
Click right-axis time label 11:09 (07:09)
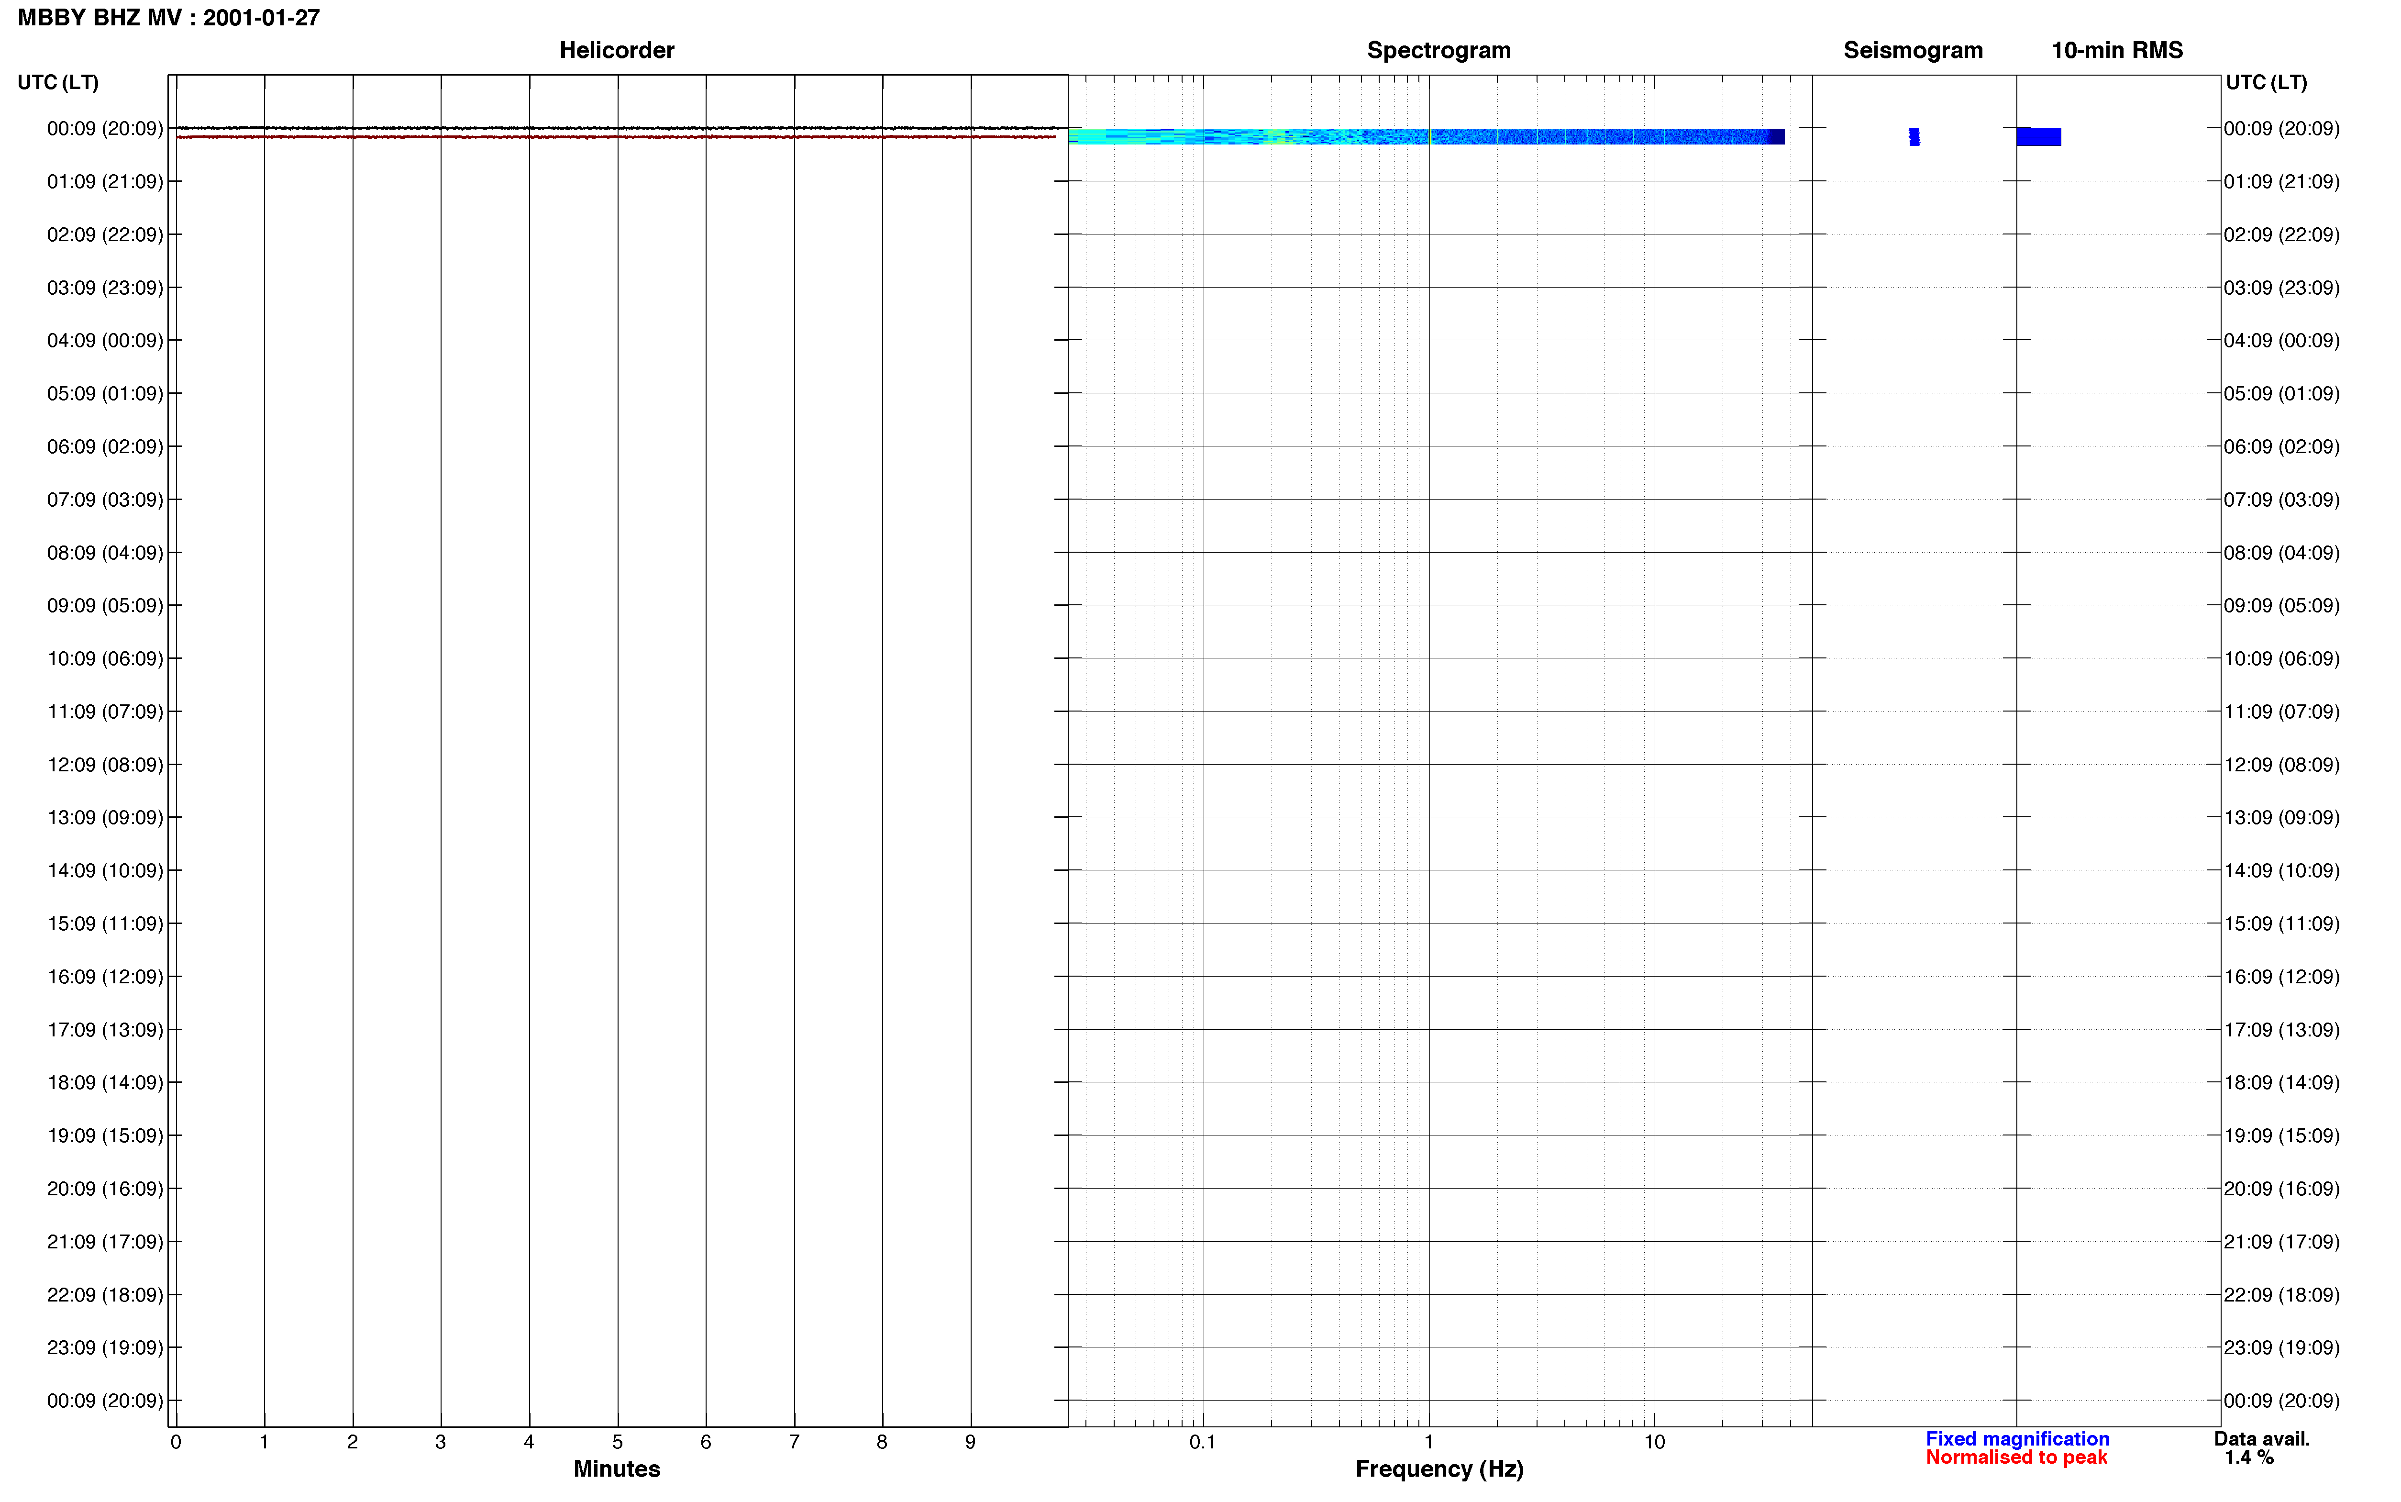(2282, 711)
